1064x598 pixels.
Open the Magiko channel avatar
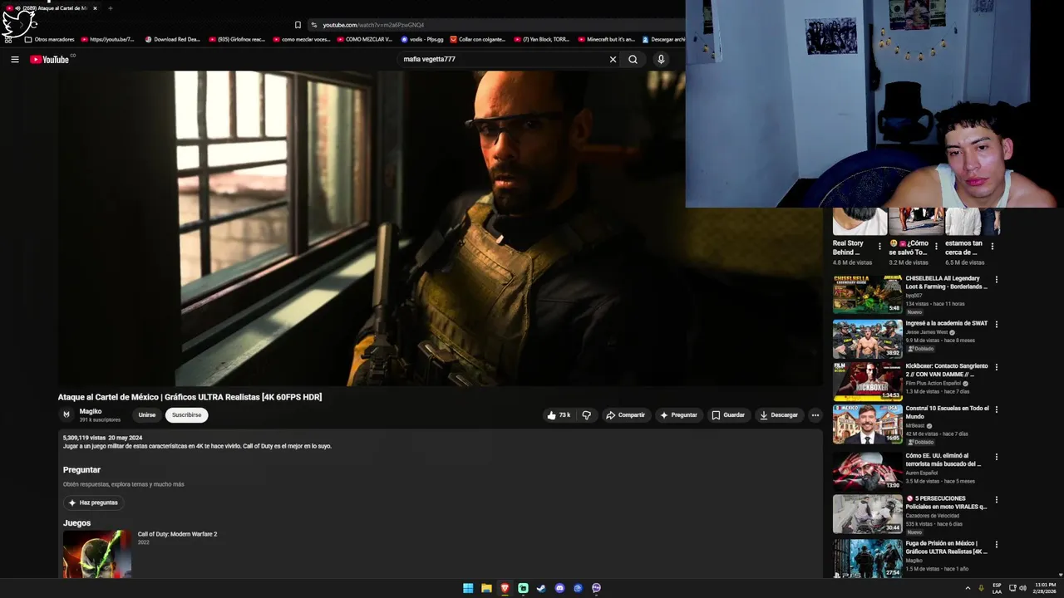tap(66, 414)
